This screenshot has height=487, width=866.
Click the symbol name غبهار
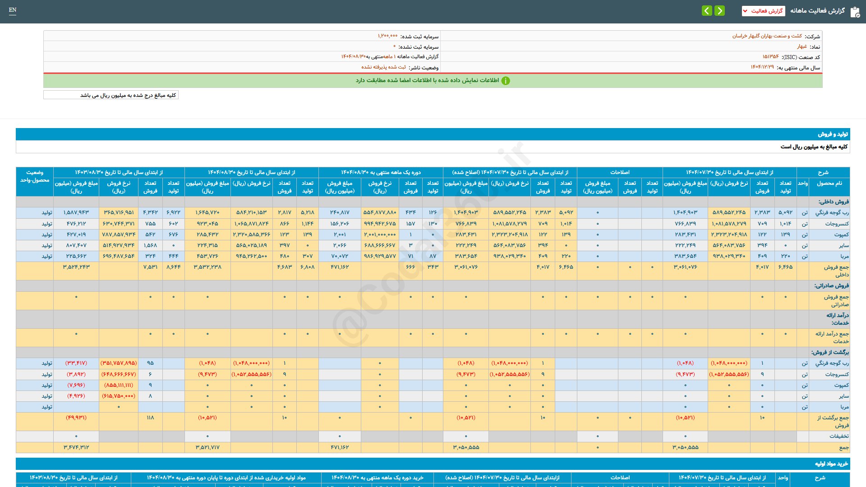(802, 46)
